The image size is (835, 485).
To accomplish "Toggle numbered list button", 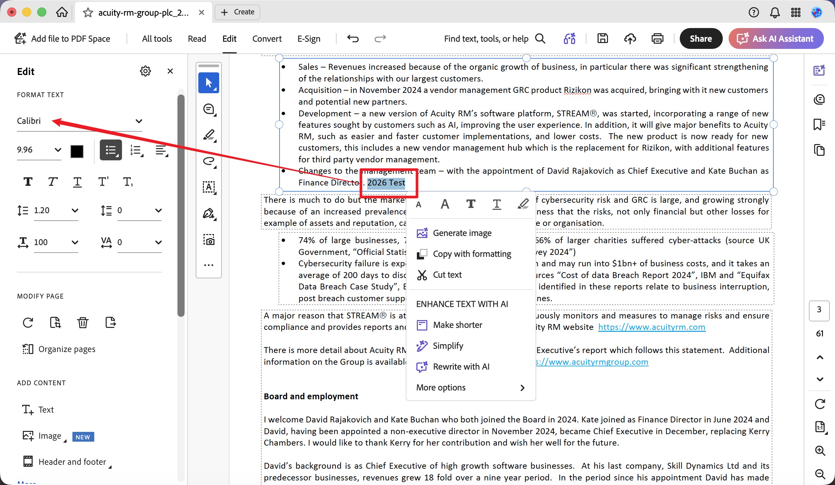I will pos(137,150).
